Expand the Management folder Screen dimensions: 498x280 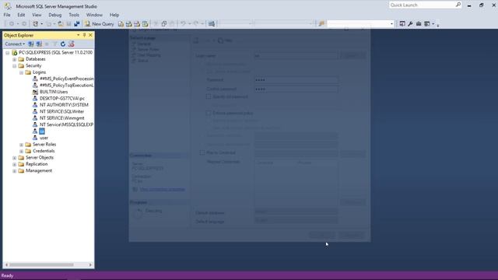pyautogui.click(x=14, y=171)
